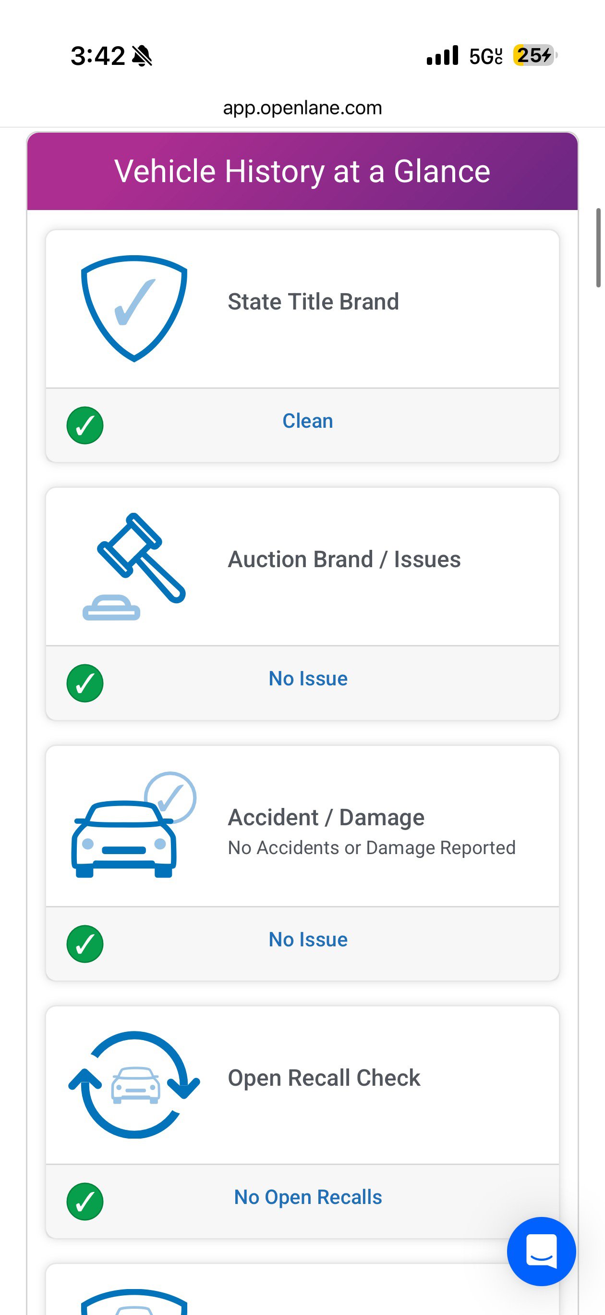Click green checkmark in Accident / Damage card
Viewport: 605px width, 1315px height.
click(x=85, y=944)
